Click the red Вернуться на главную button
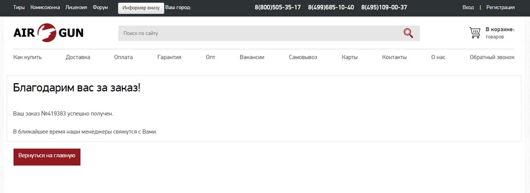The width and height of the screenshot is (530, 193). point(47,157)
